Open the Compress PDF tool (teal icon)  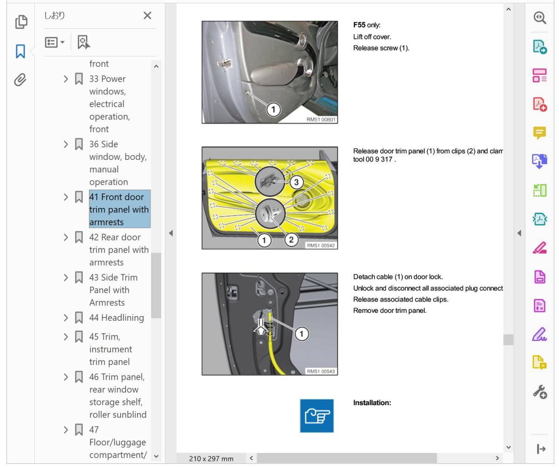coord(540,219)
